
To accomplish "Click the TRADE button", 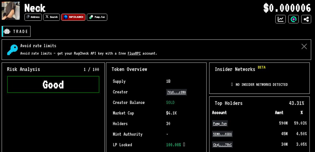I will click(16, 31).
